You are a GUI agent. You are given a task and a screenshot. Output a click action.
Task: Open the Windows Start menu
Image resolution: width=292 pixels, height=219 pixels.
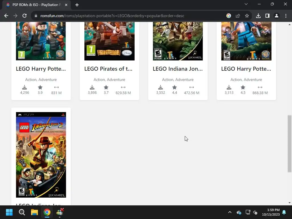pos(9,212)
